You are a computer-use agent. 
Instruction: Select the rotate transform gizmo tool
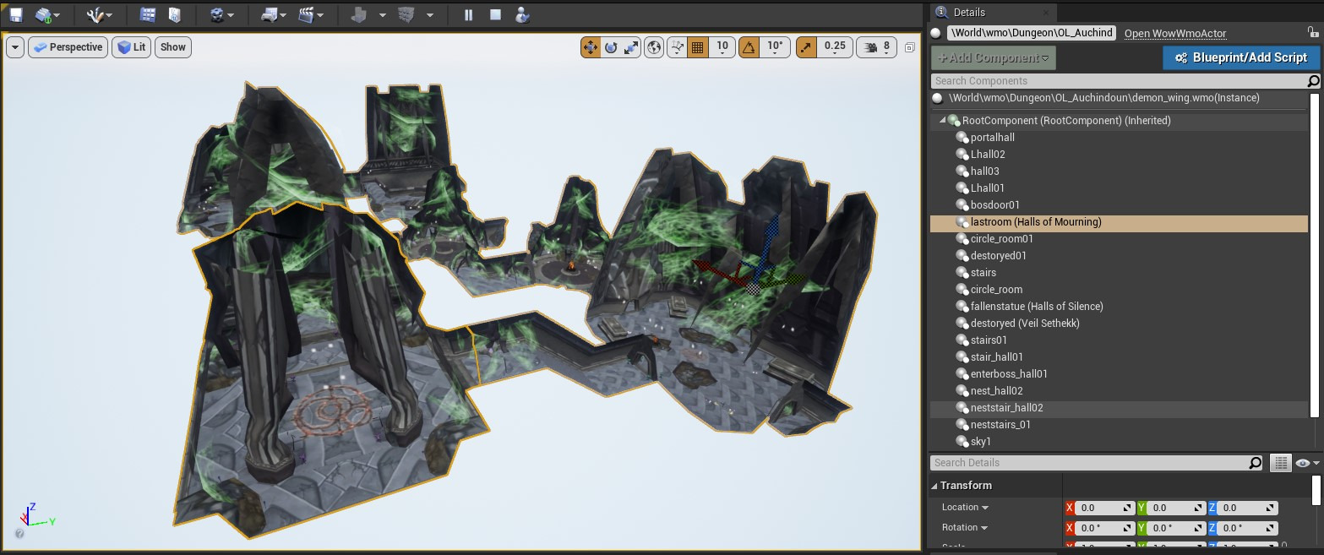click(611, 47)
